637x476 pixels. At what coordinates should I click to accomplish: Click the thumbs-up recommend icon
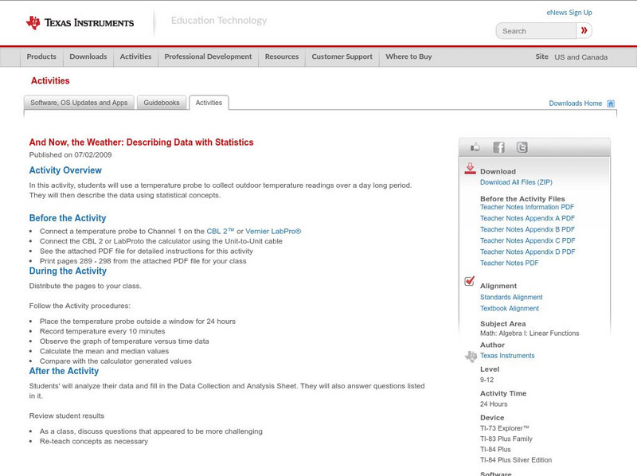tap(475, 146)
